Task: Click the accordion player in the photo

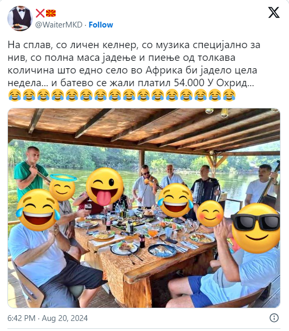Action: pos(205,186)
